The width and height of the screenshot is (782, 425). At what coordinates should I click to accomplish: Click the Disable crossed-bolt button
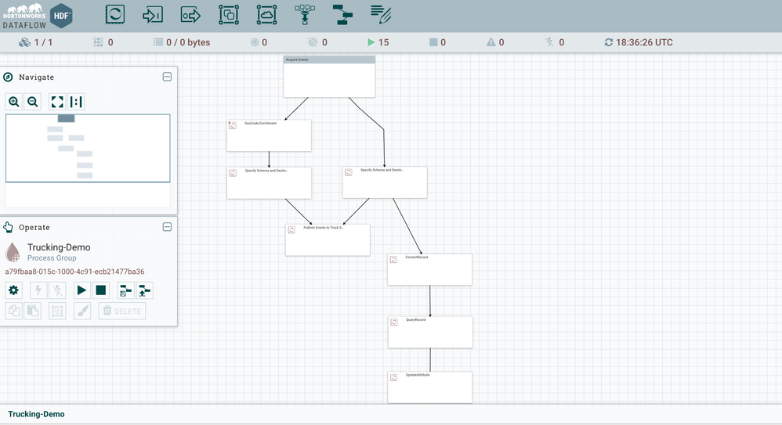57,290
